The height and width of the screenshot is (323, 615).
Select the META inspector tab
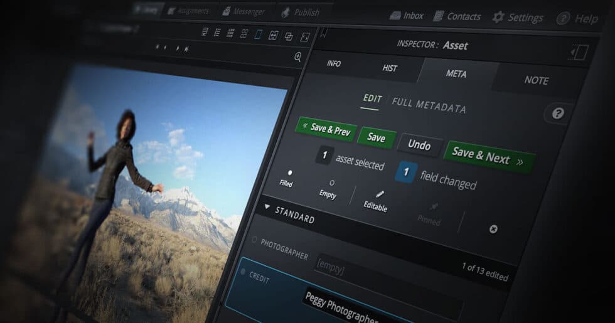tap(456, 74)
